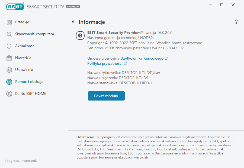244x168 pixels.
Task: Click the Przegląd overview icon
Action: coord(9,22)
